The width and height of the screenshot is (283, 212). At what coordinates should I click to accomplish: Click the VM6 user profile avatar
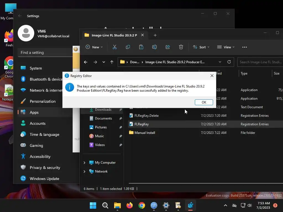click(26, 33)
